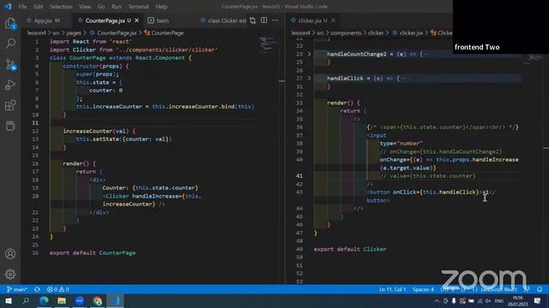Click 'increaseCounter(val) {' on line 12
The height and width of the screenshot is (308, 549).
click(100, 131)
